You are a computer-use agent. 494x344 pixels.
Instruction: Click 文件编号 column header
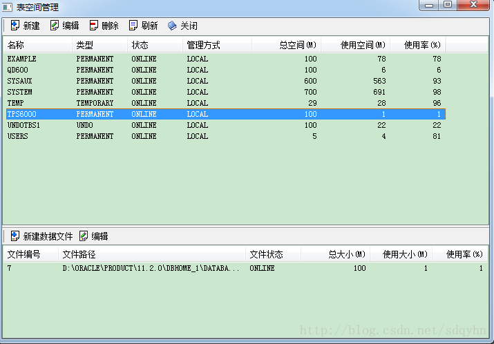(x=30, y=254)
